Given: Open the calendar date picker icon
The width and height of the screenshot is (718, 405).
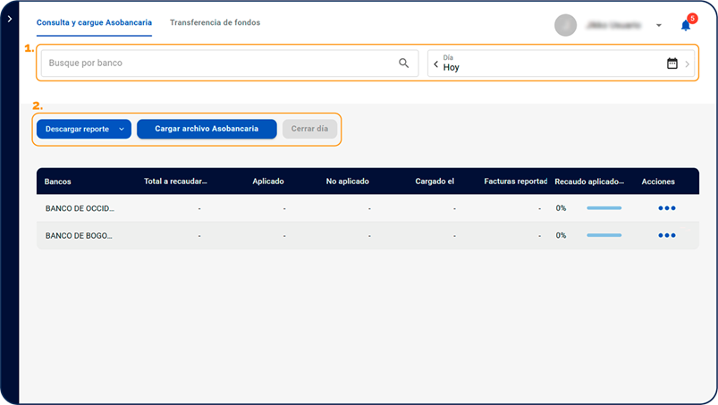Looking at the screenshot, I should tap(672, 63).
